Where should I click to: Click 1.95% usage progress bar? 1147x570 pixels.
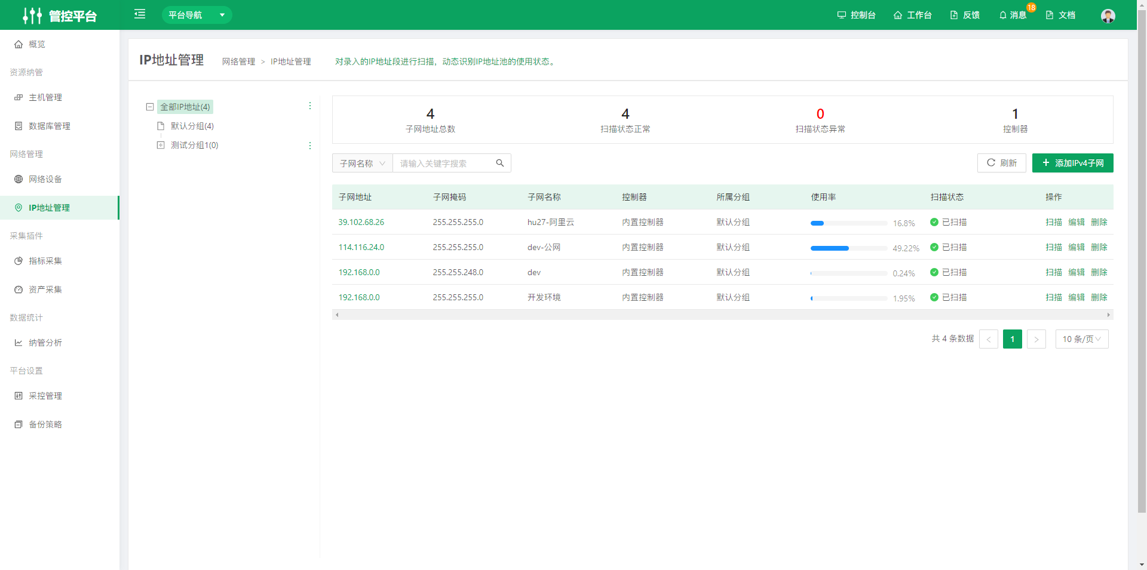point(849,298)
